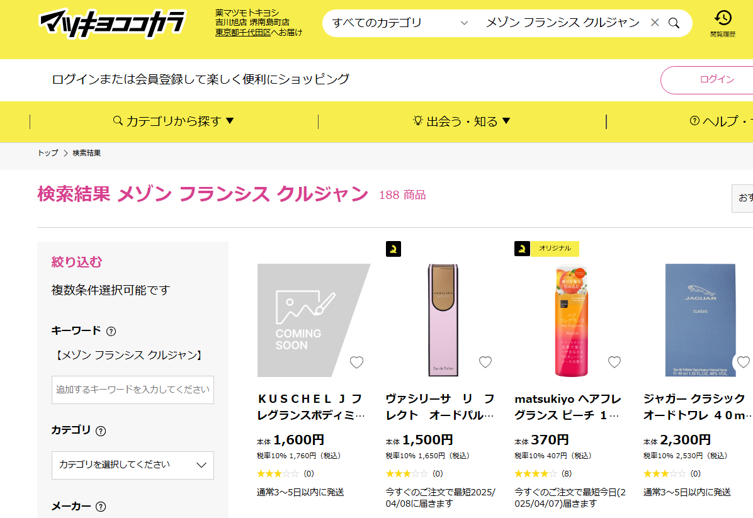Favorite the matsukiyo ヘアフレグランス ピーチ with heart
This screenshot has width=753, height=518.
[x=614, y=362]
